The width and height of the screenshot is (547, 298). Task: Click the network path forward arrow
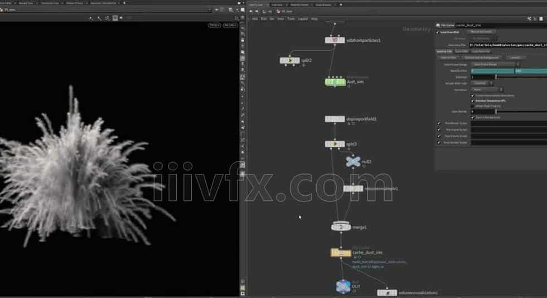click(256, 12)
